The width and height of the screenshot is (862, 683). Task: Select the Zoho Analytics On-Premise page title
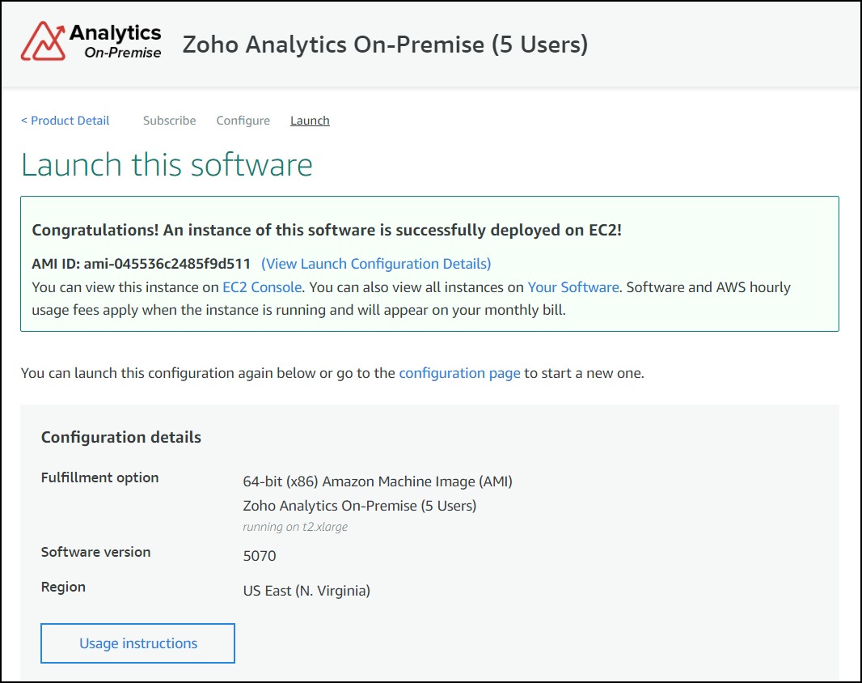click(386, 45)
